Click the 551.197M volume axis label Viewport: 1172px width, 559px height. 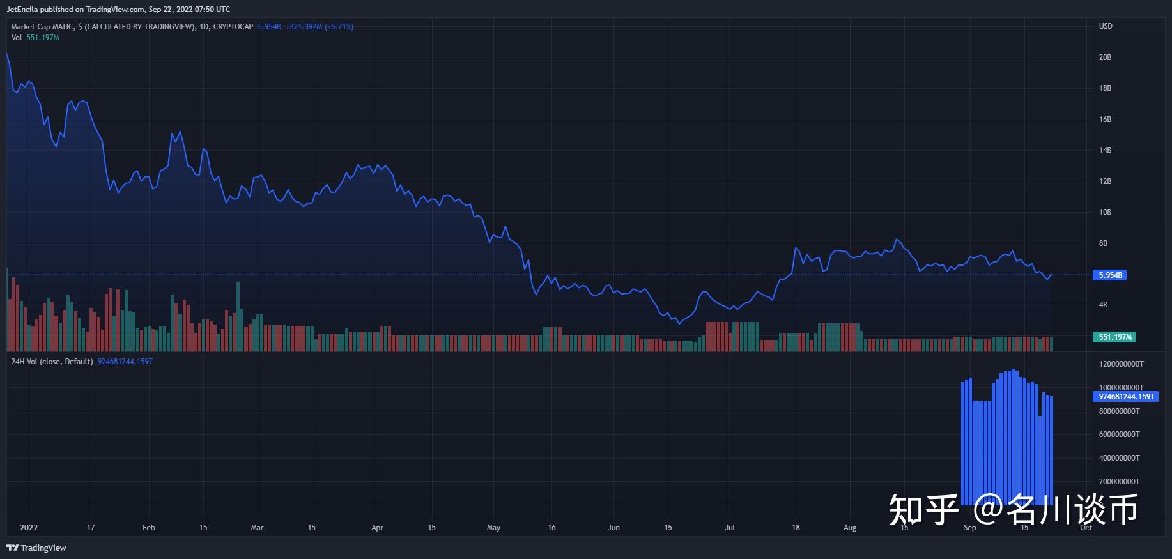coord(1115,337)
